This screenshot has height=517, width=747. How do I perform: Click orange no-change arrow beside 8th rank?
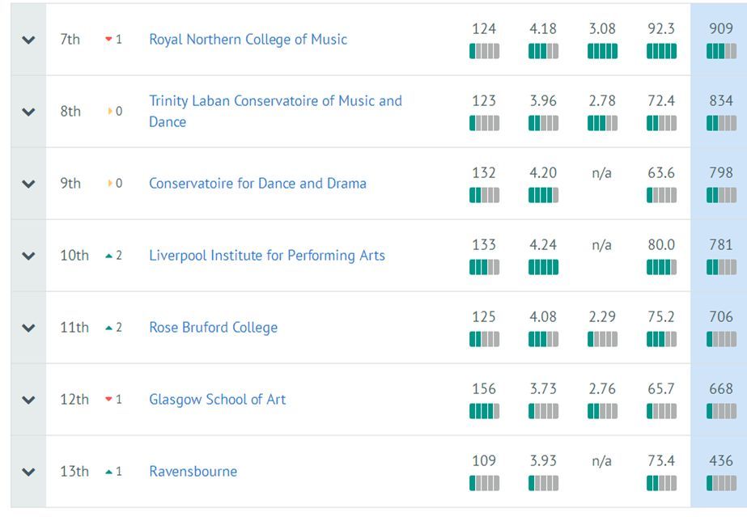click(110, 111)
